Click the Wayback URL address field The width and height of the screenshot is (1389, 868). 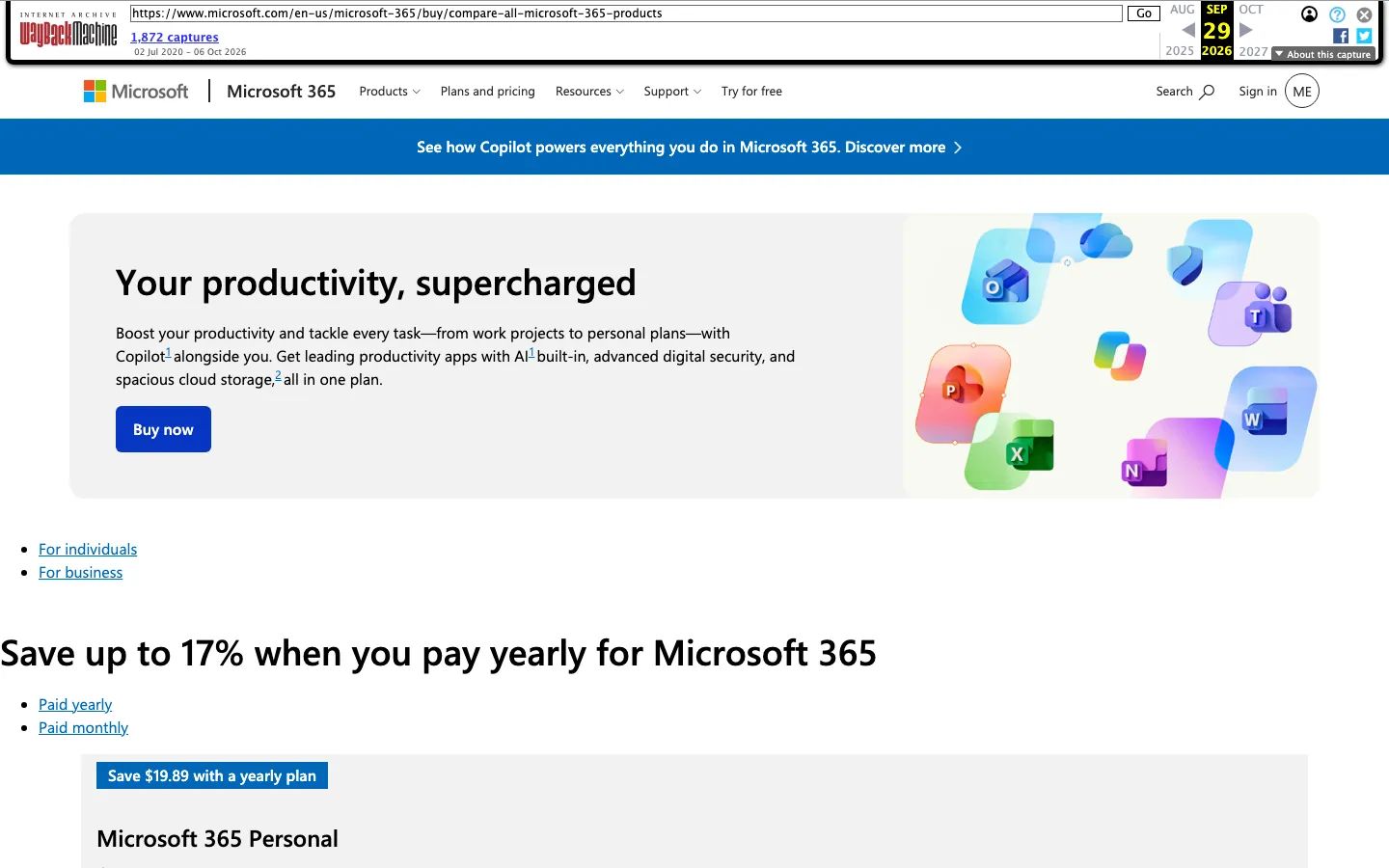pos(626,14)
